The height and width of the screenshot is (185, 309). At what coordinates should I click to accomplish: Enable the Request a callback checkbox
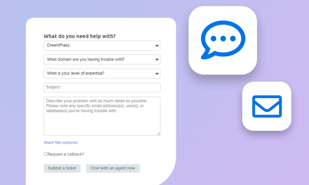tap(45, 154)
